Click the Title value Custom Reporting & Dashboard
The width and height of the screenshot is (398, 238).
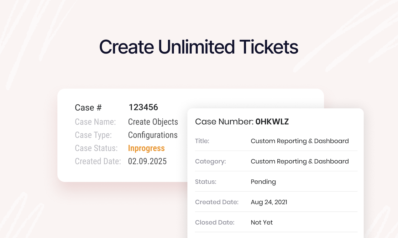pos(300,141)
